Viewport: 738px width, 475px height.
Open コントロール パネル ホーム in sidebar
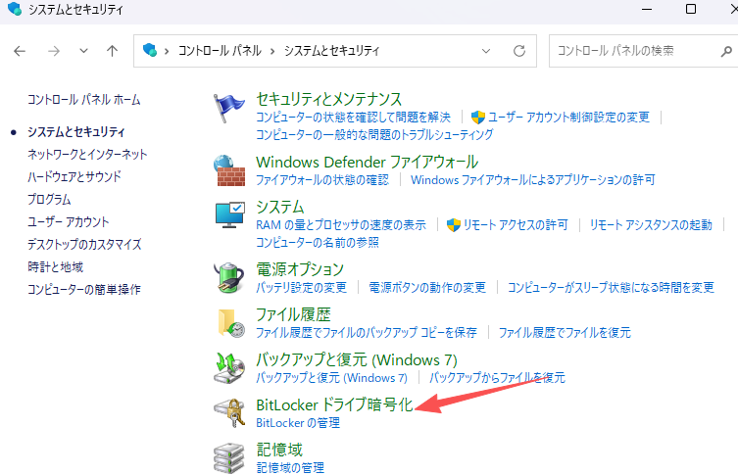click(x=83, y=100)
